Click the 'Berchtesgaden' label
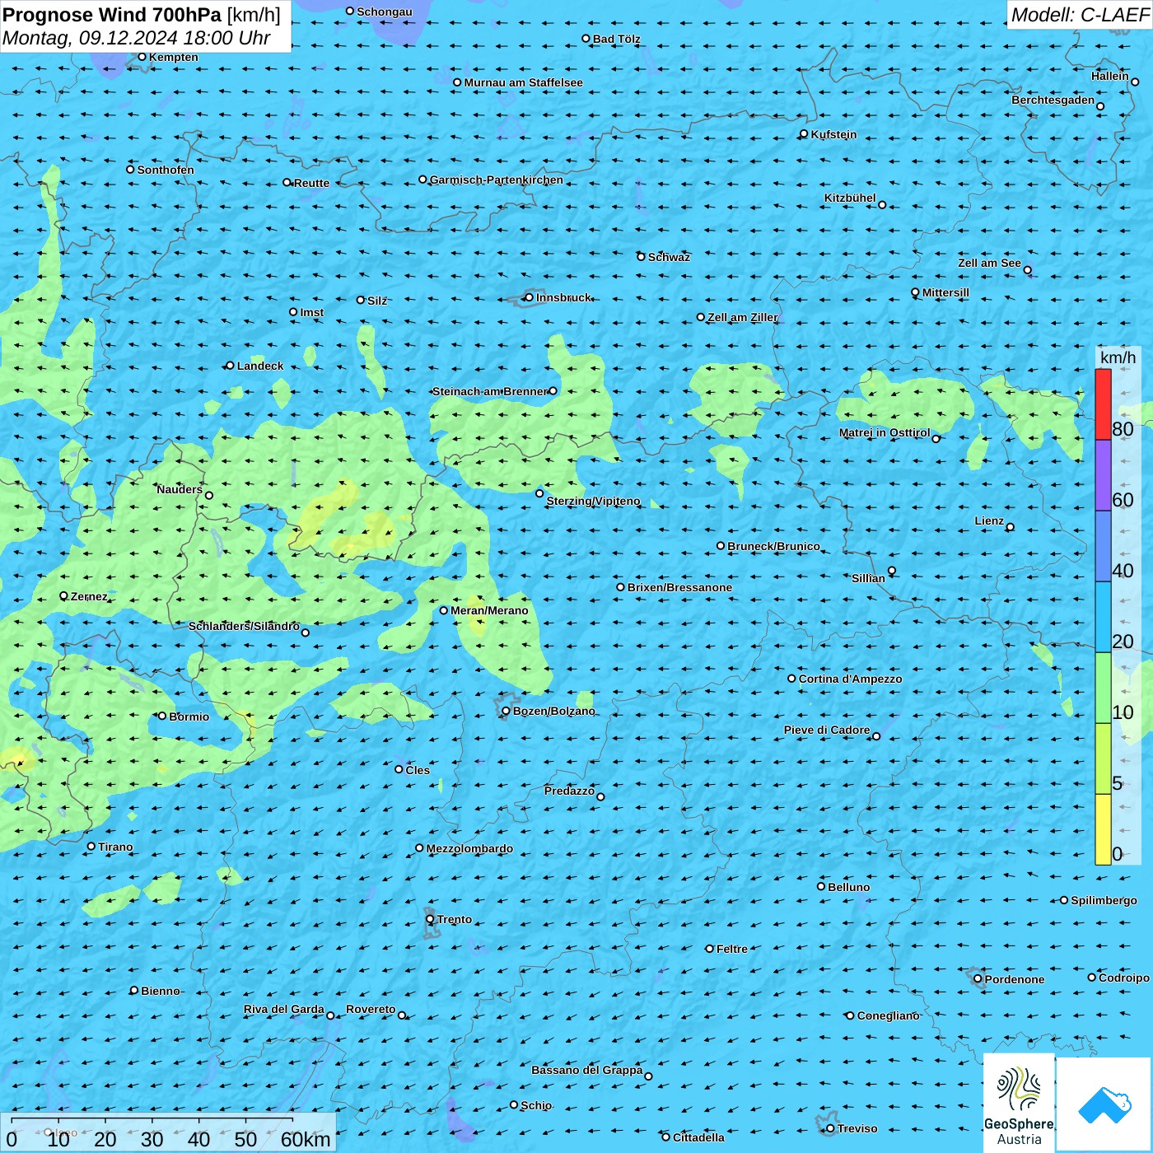Image resolution: width=1153 pixels, height=1153 pixels. click(x=1053, y=100)
